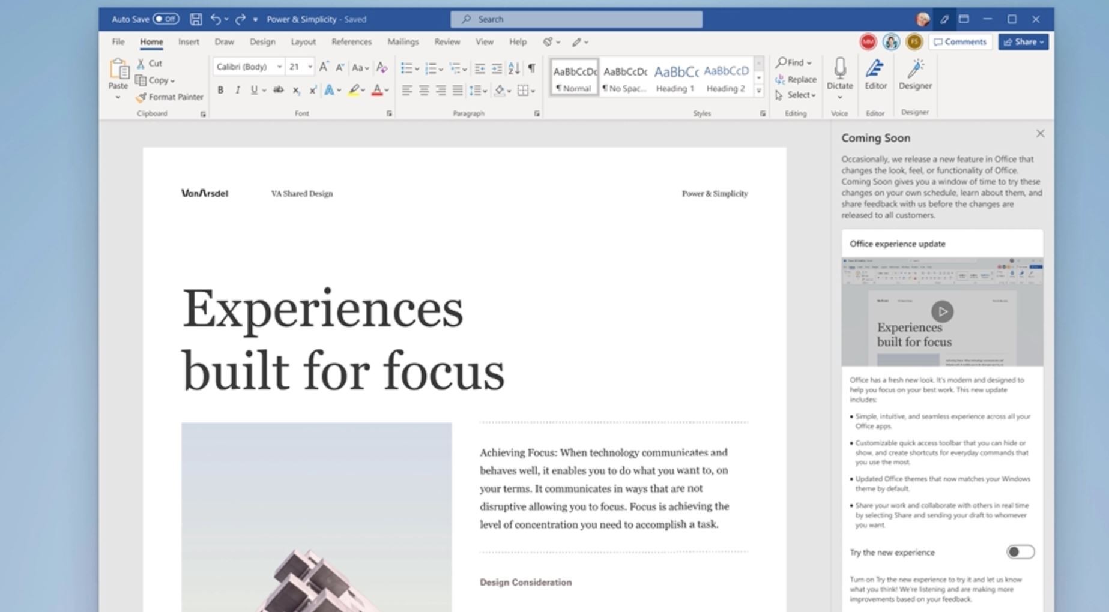Undo the last action
This screenshot has height=612, width=1109.
pyautogui.click(x=216, y=19)
